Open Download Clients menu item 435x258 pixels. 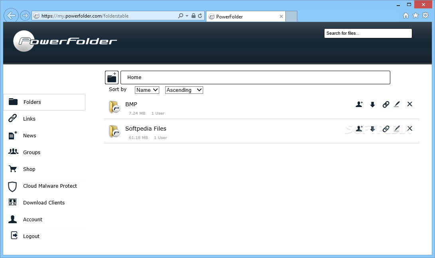click(44, 203)
